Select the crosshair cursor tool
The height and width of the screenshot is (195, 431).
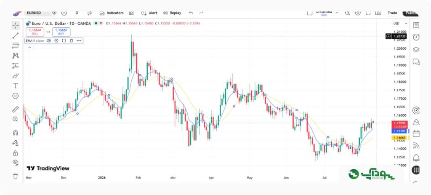pyautogui.click(x=16, y=26)
